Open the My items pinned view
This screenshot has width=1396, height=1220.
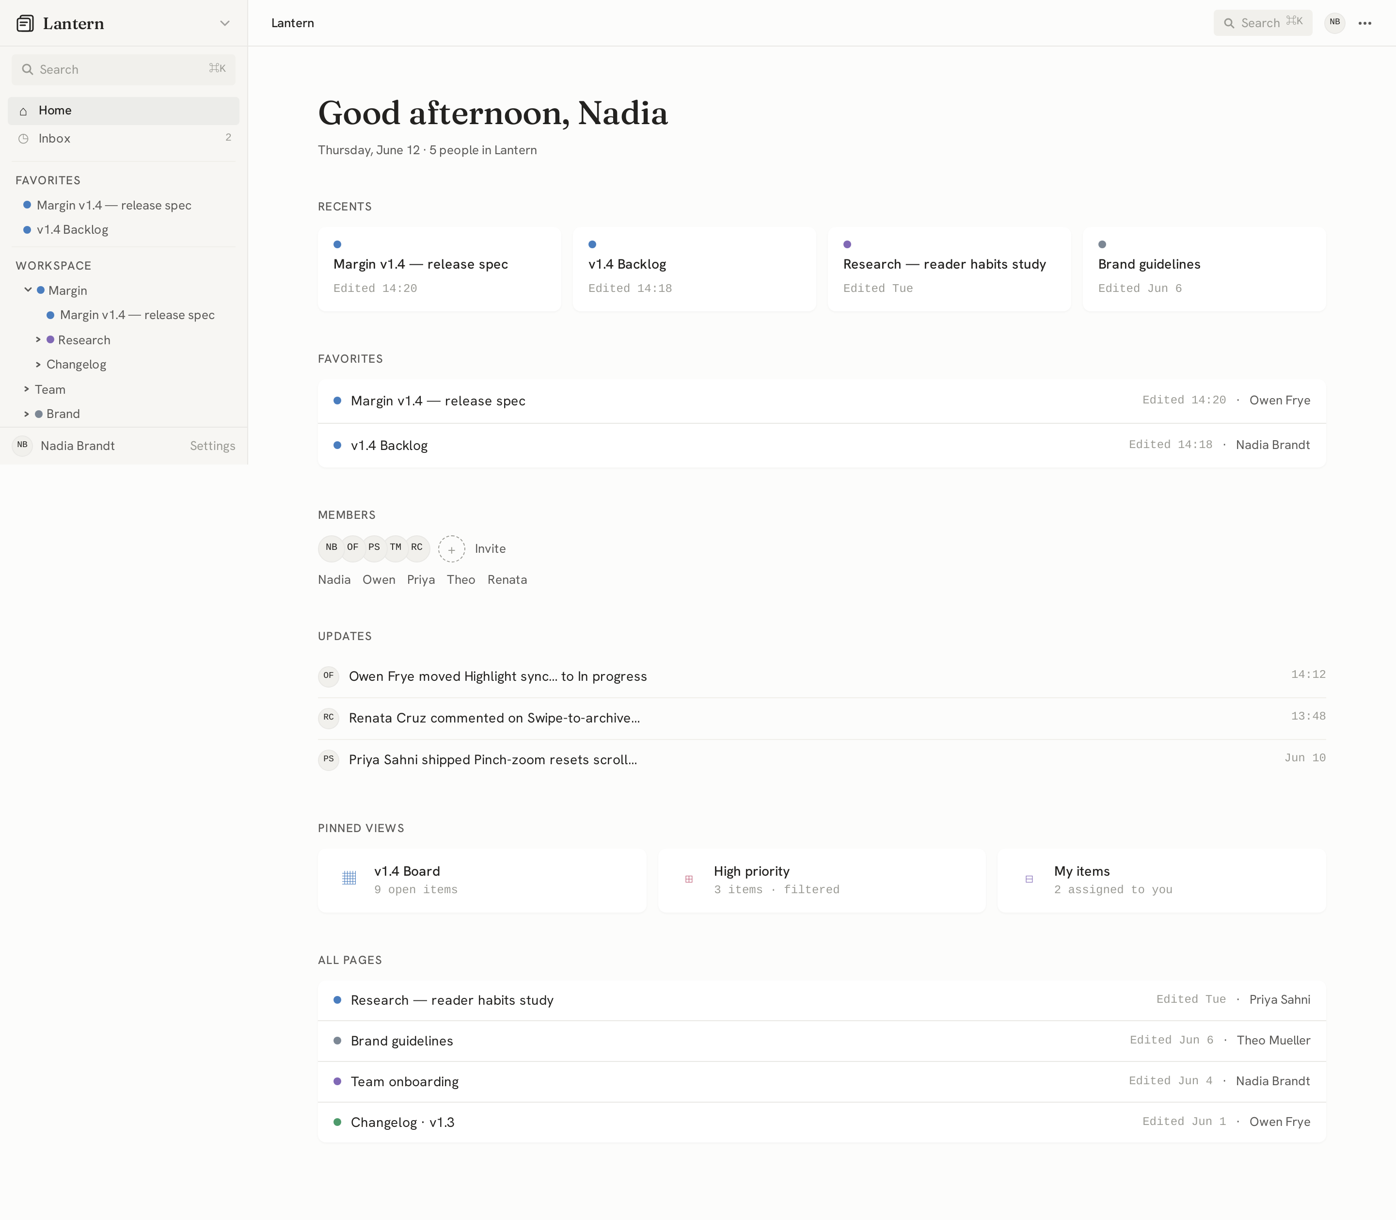coord(1161,880)
